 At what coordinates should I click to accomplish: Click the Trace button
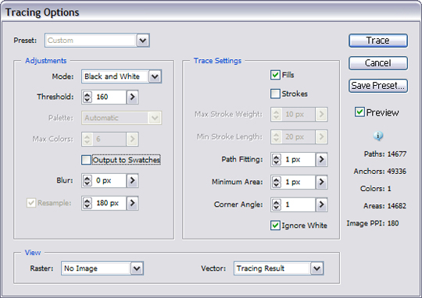[378, 41]
